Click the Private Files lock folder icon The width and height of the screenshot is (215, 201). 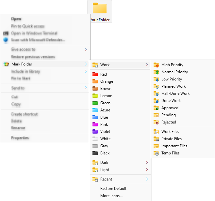click(x=156, y=139)
